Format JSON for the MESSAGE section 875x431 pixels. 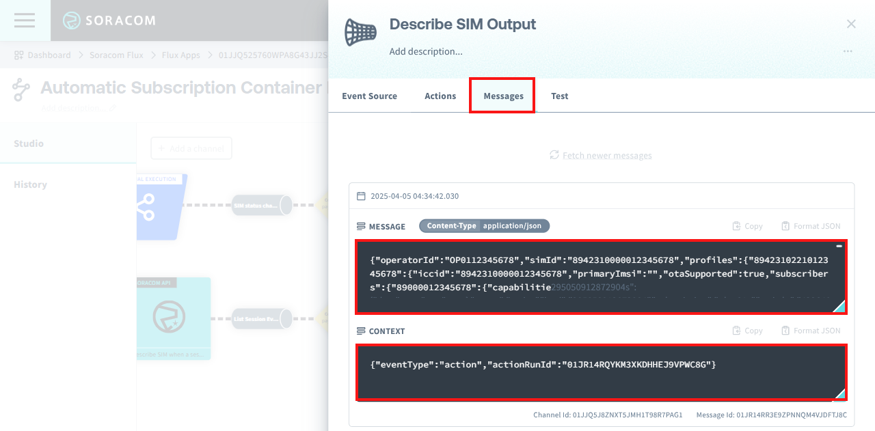click(811, 226)
